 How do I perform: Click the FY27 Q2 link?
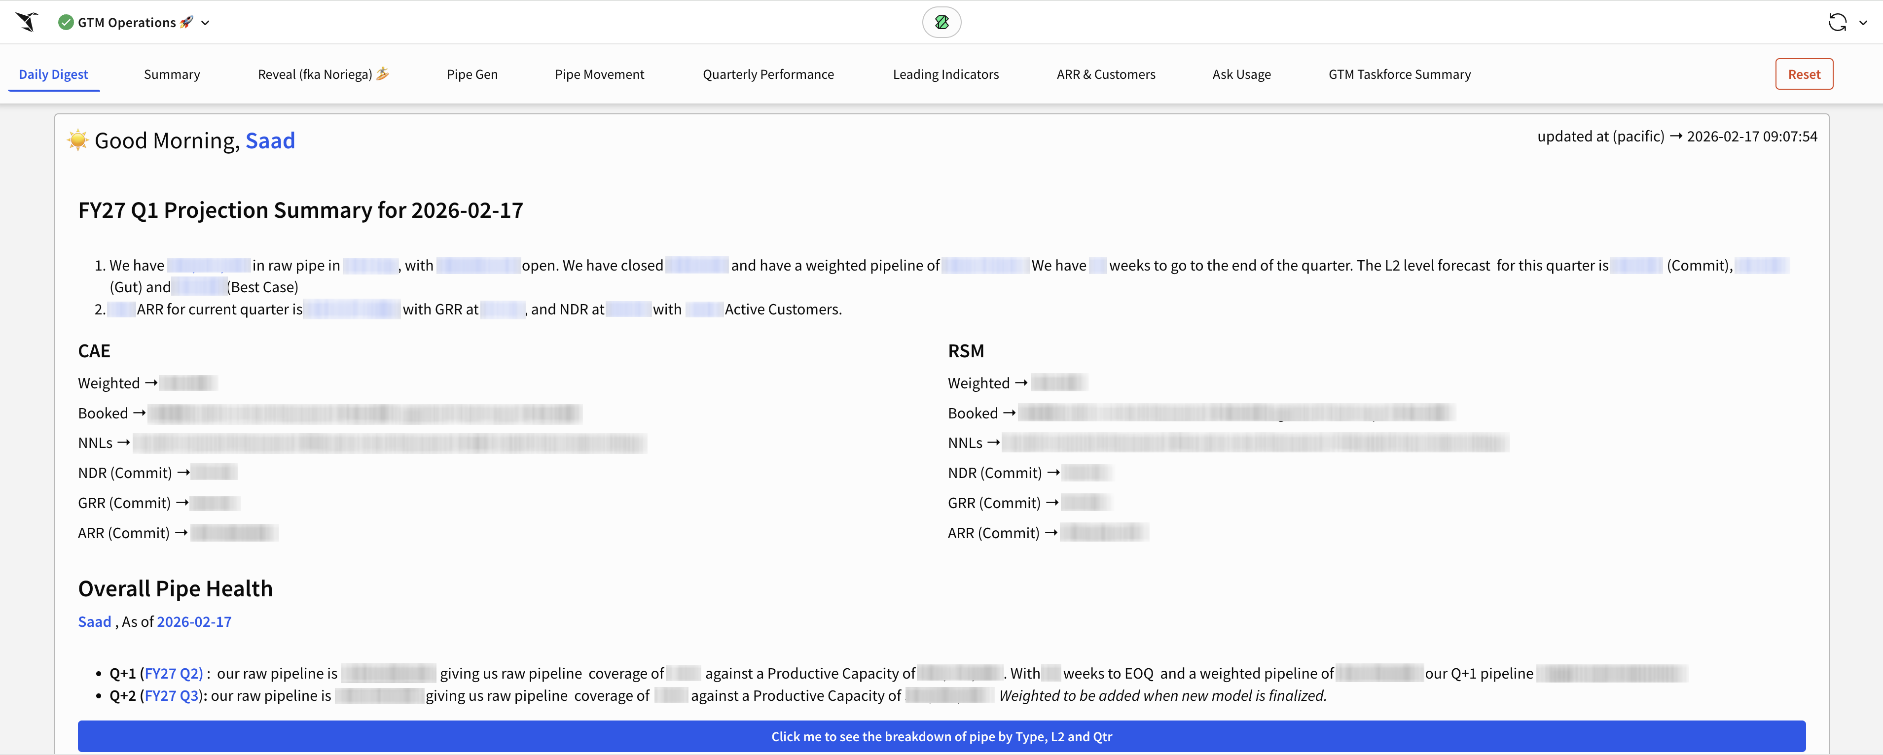tap(173, 673)
